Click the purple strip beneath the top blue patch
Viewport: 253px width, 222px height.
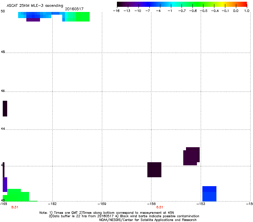(x=33, y=20)
